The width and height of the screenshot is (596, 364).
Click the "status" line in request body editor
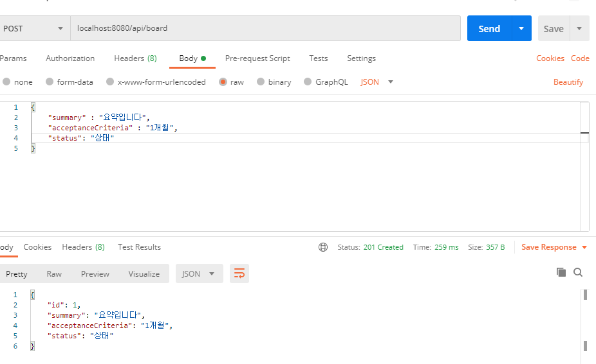click(81, 138)
